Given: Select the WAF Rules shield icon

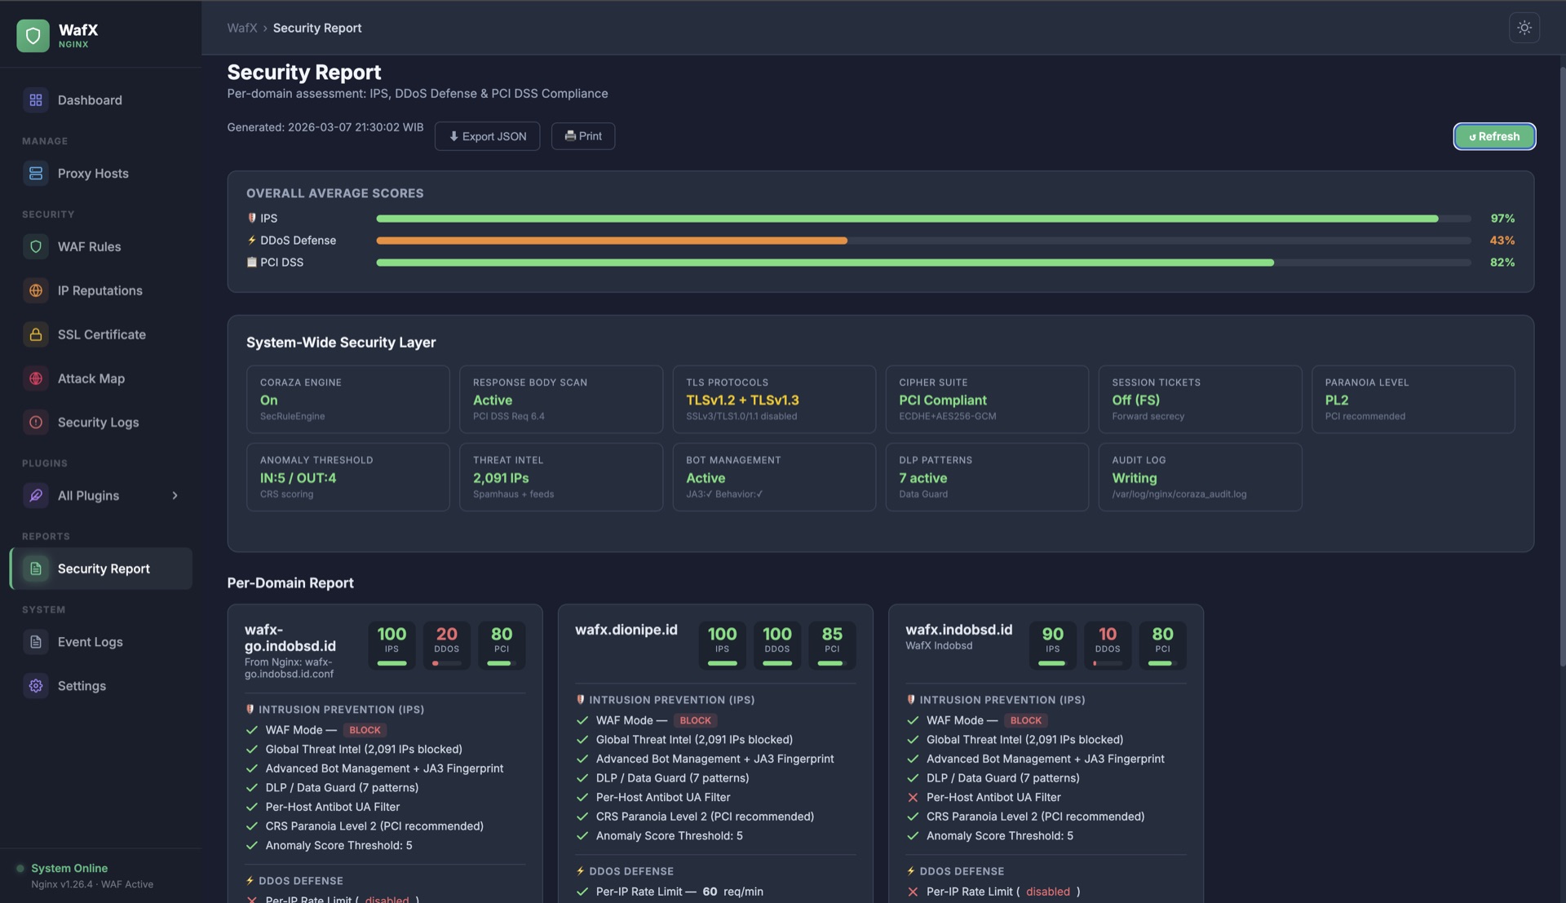Looking at the screenshot, I should (35, 246).
